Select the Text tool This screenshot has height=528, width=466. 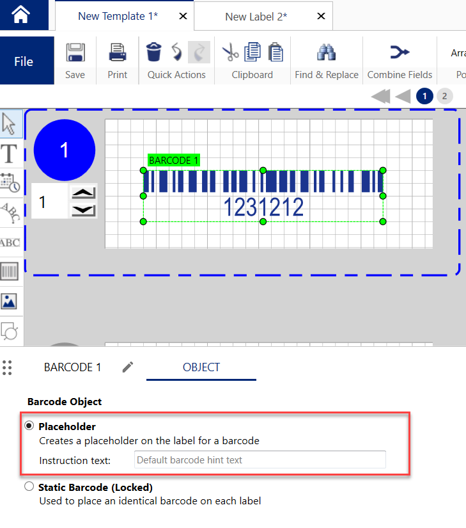9,154
